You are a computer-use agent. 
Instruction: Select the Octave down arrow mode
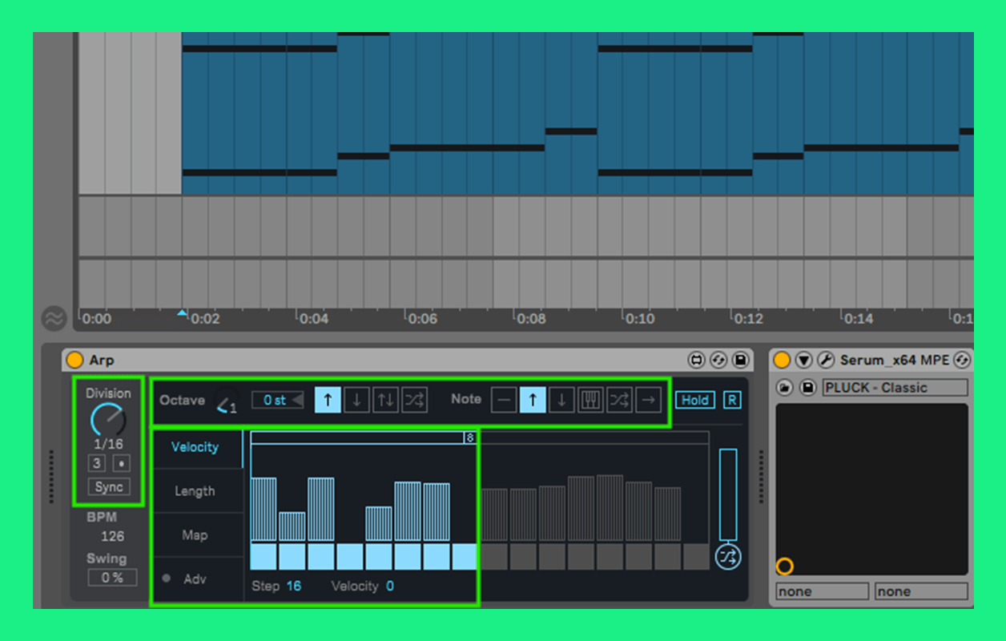(356, 400)
